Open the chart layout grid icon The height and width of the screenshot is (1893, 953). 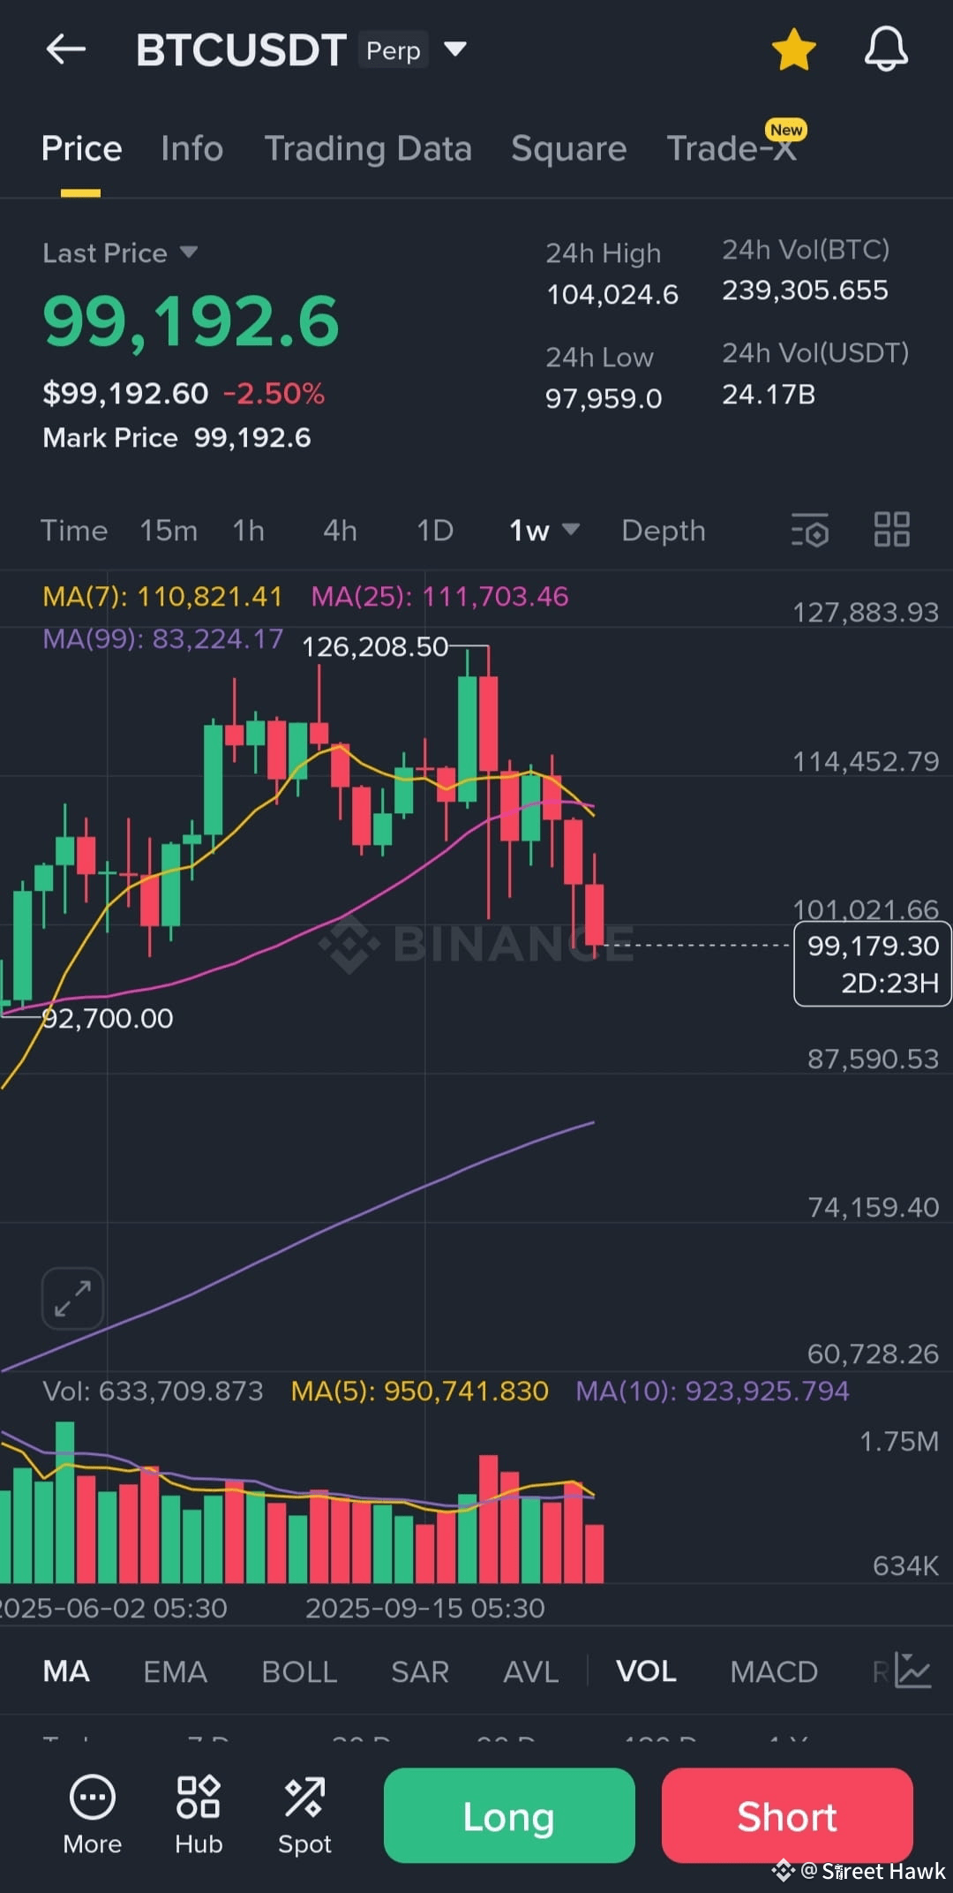tap(891, 530)
